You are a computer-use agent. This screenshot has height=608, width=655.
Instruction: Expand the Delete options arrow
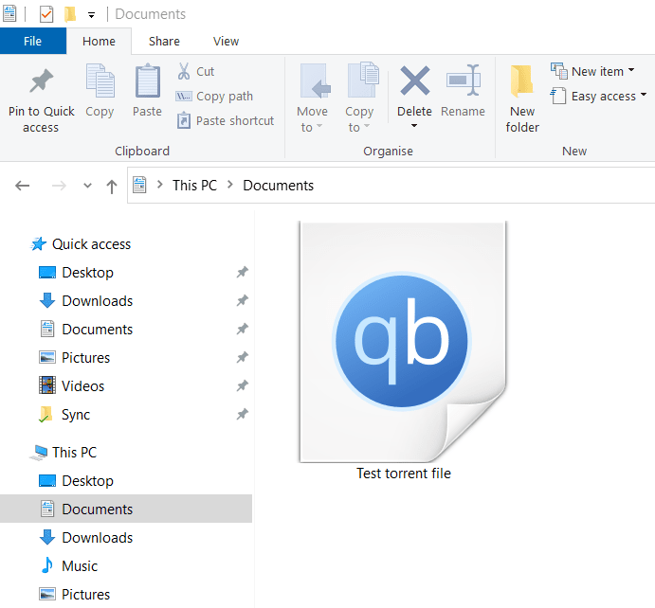click(414, 126)
